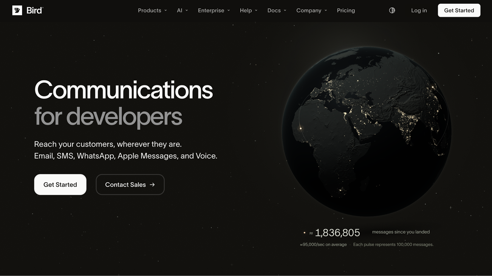Screen dimensions: 492x276
Task: Expand the Products dropdown chevron
Action: pyautogui.click(x=166, y=11)
